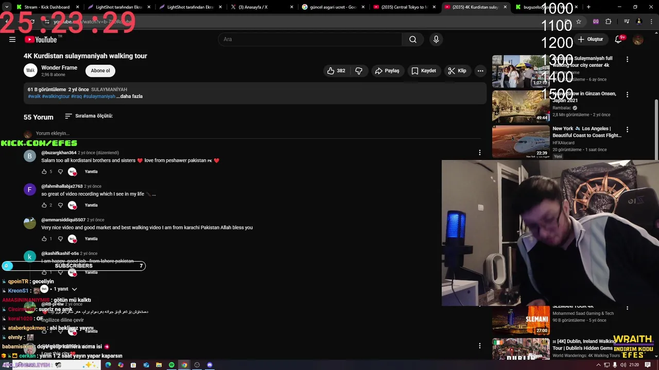Show hidden icons in the system tray

click(x=598, y=365)
